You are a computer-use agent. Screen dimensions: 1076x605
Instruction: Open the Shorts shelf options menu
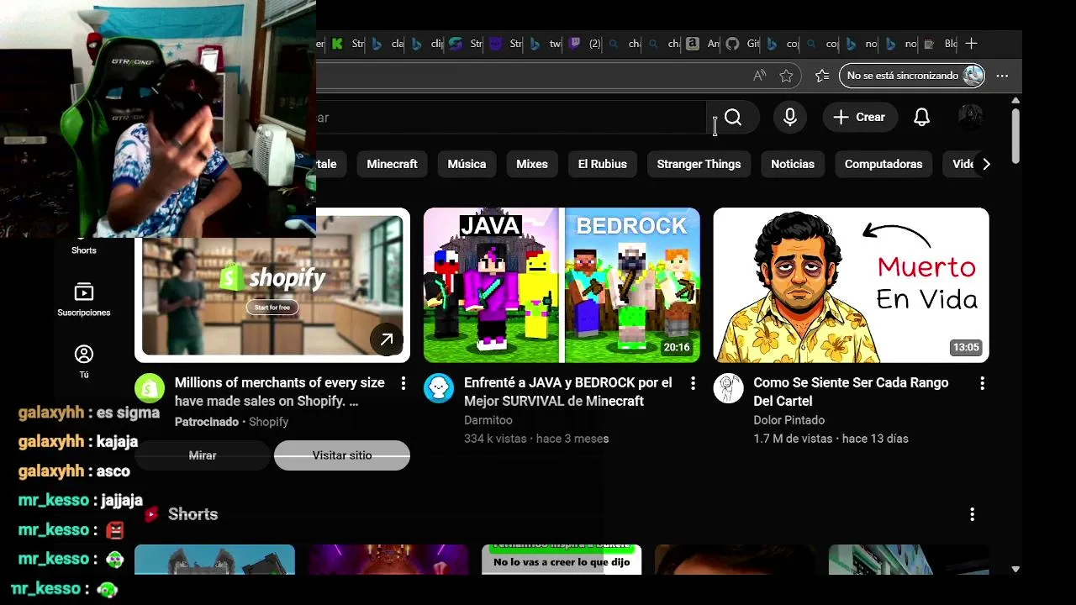(973, 514)
